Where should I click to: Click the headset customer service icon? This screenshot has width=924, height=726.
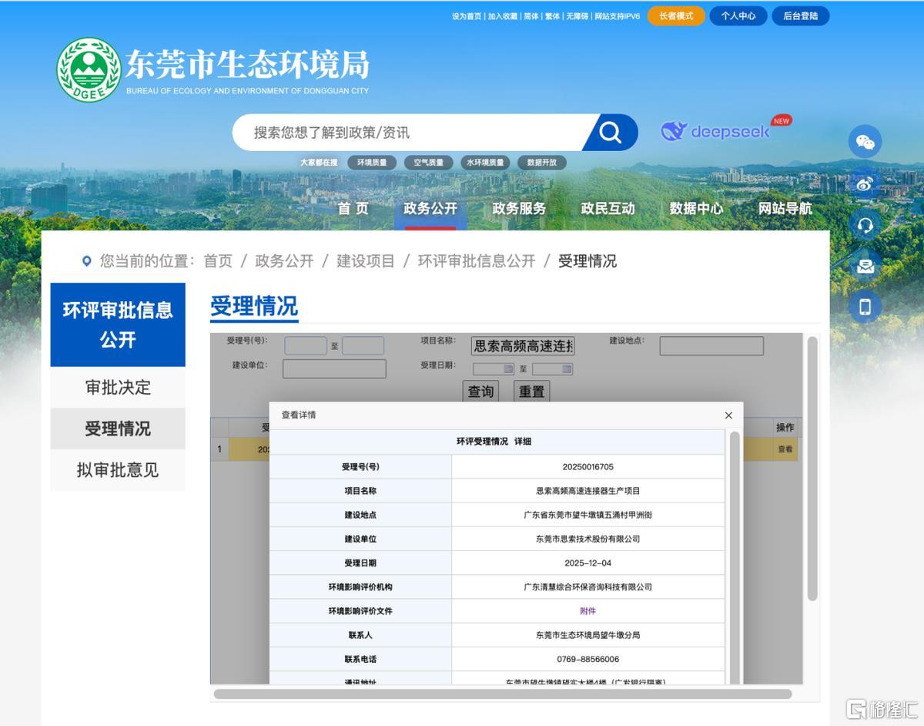pyautogui.click(x=865, y=224)
